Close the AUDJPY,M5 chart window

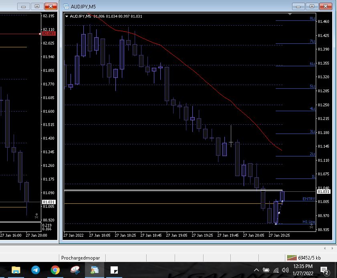(326, 6)
